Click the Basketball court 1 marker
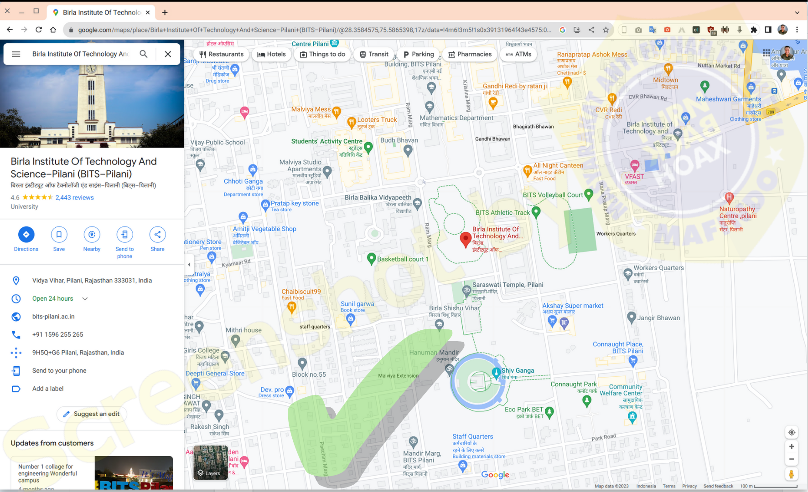Viewport: 808px width, 492px height. [371, 259]
